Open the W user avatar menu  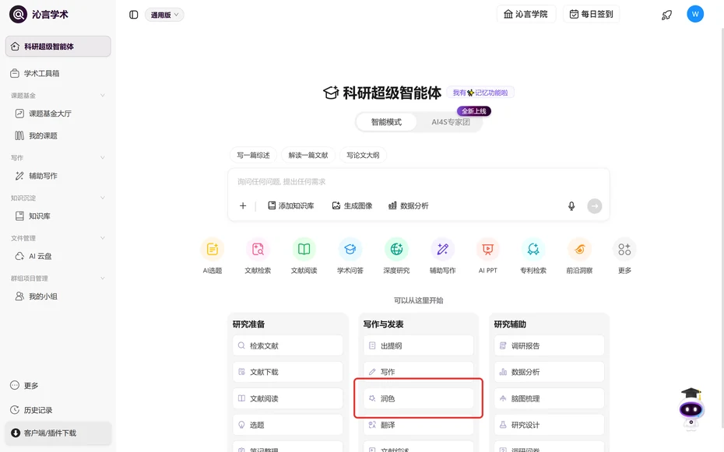tap(695, 14)
